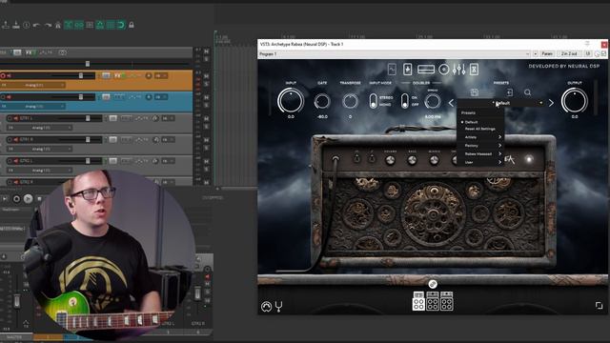Viewport: 610px width, 343px height.
Task: Click the import preset icon
Action: click(x=510, y=92)
